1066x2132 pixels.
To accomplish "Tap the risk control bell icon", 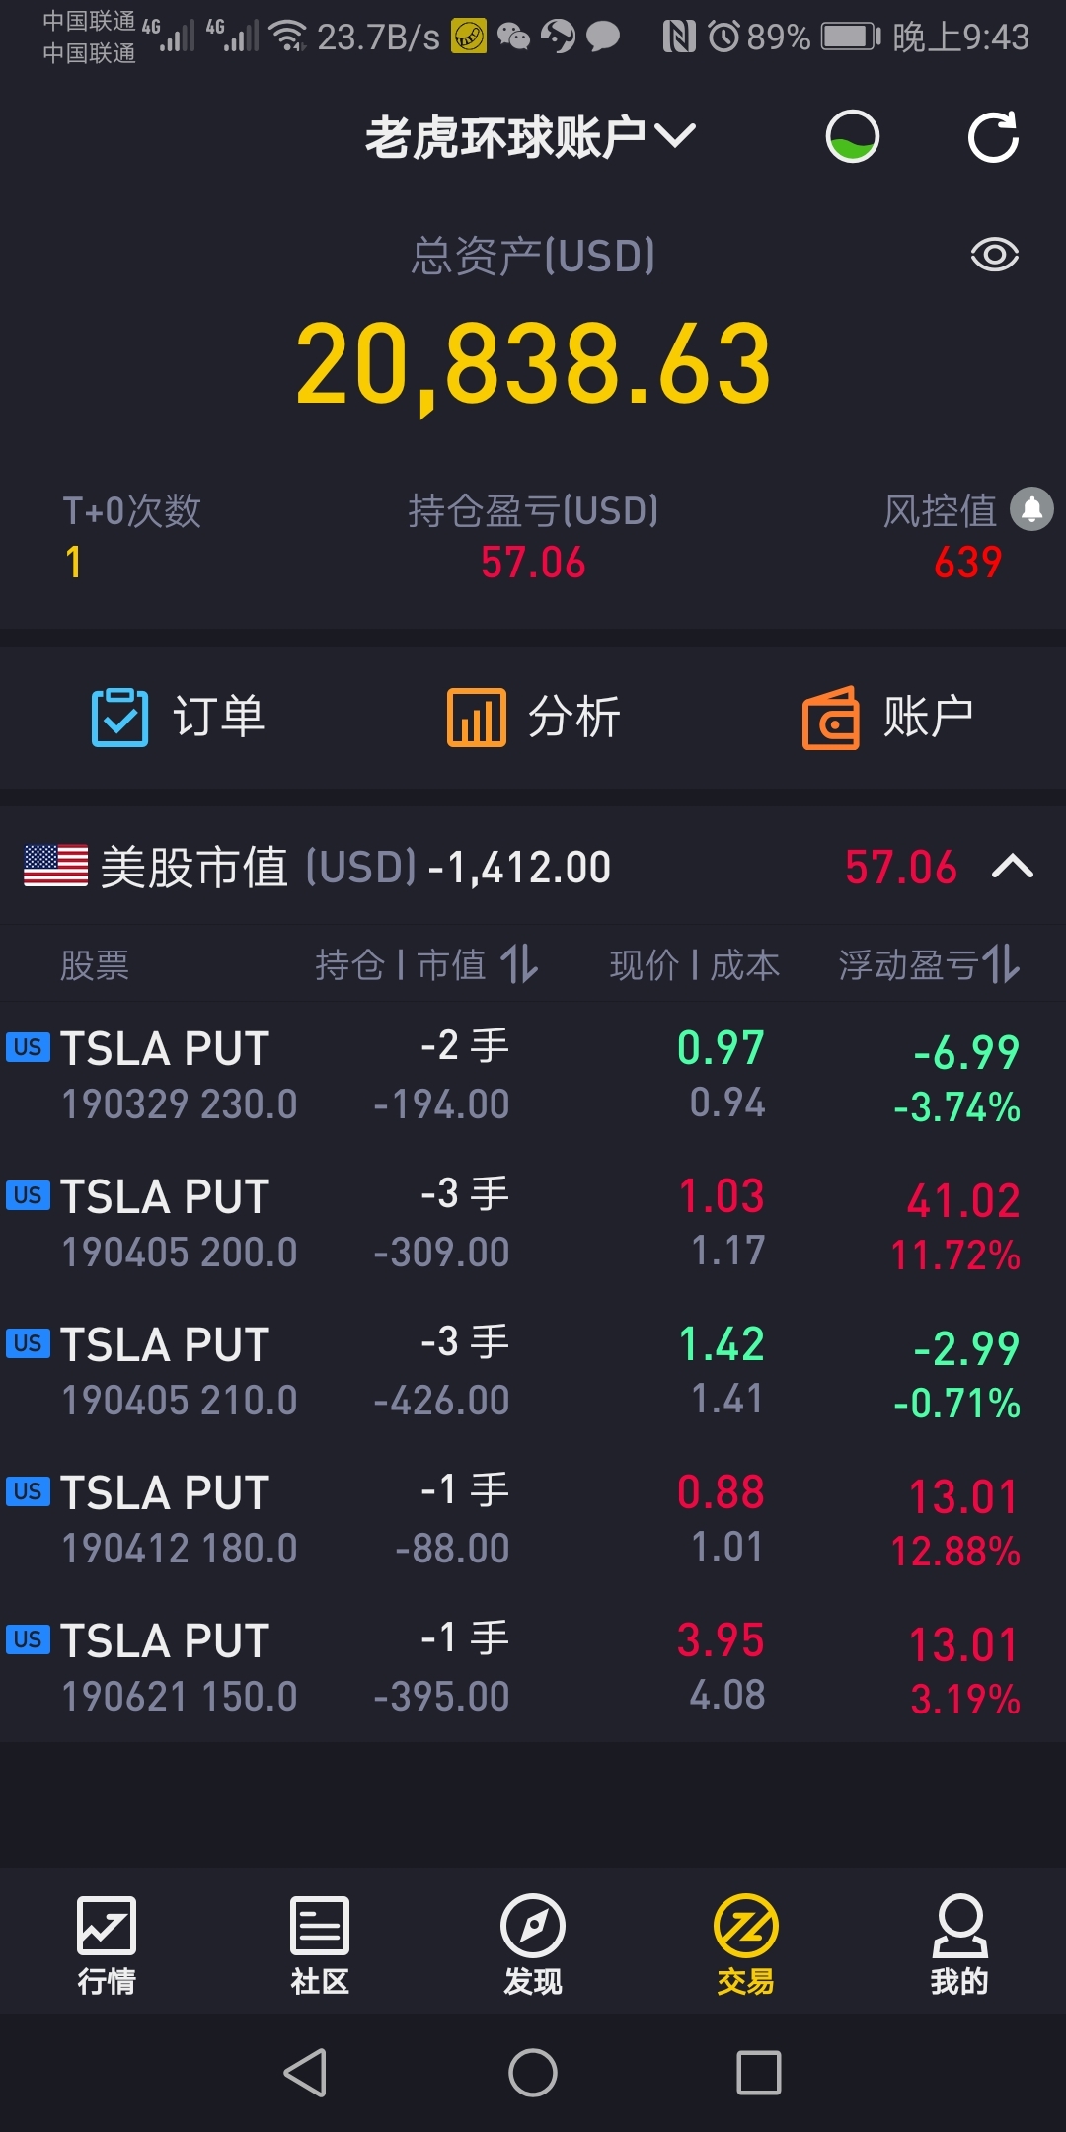I will click(x=1032, y=509).
